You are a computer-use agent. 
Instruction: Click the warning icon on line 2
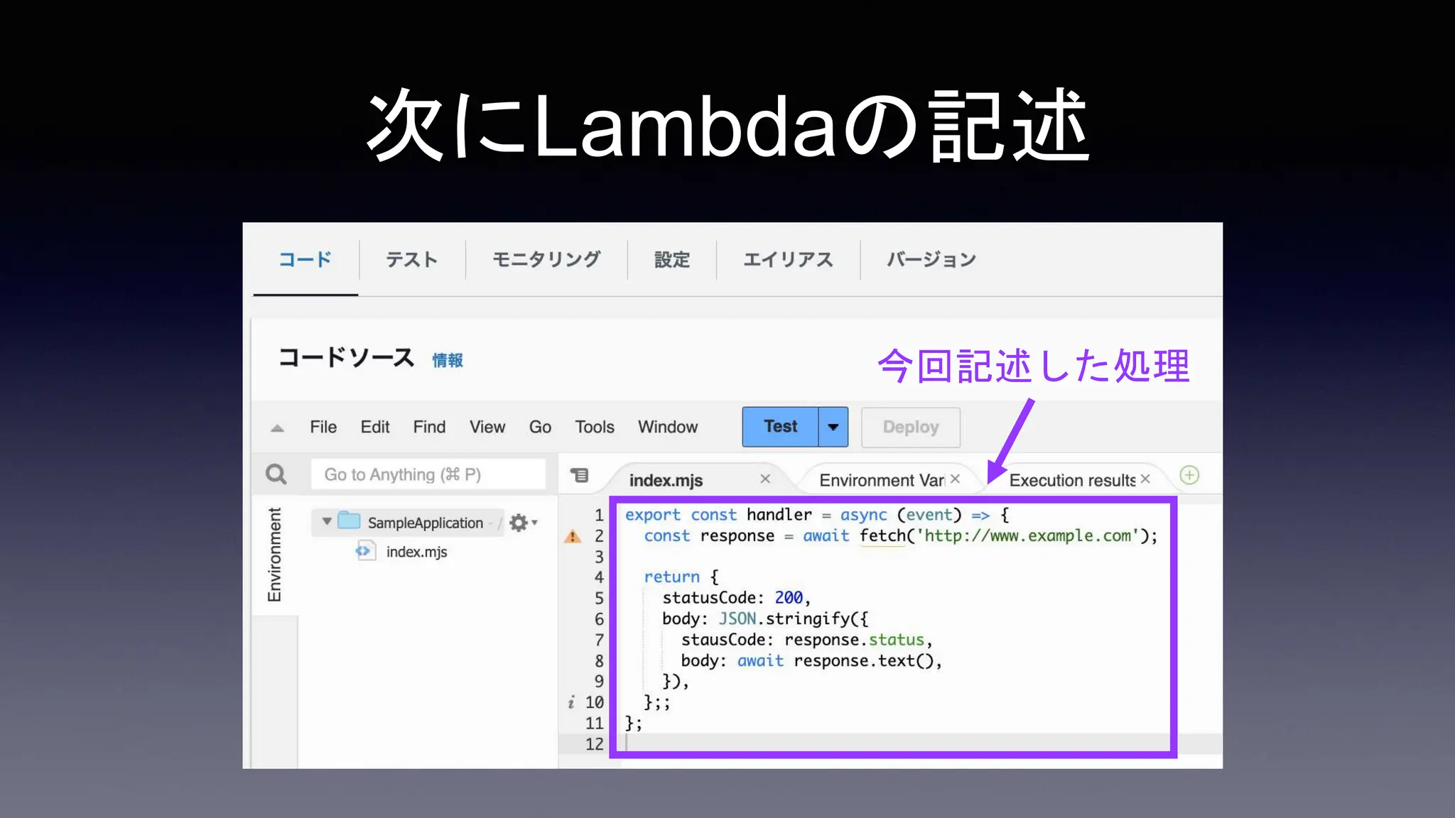(573, 537)
